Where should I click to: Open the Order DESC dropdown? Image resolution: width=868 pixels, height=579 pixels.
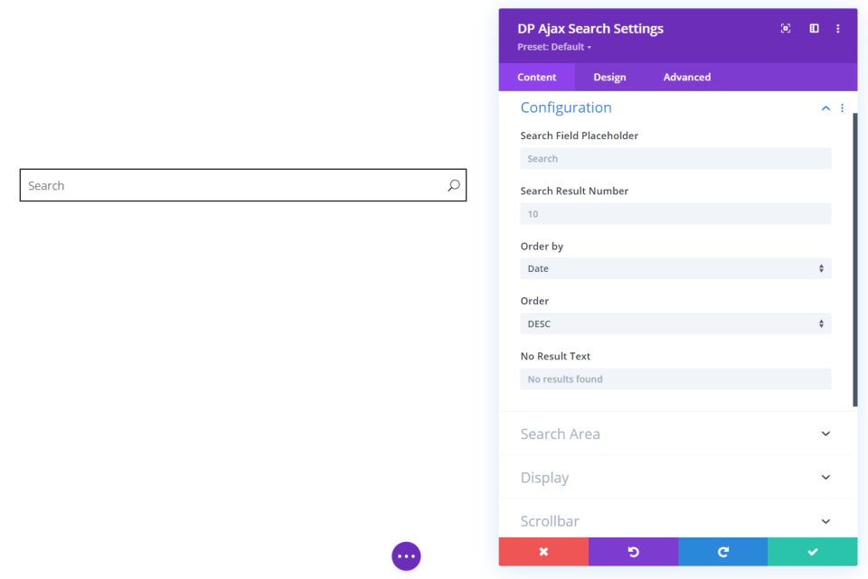tap(675, 323)
